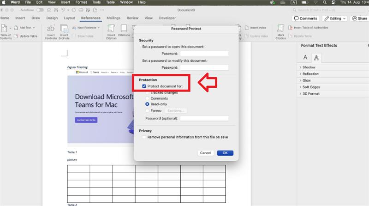Click OK in Password Protect dialog

pos(225,153)
